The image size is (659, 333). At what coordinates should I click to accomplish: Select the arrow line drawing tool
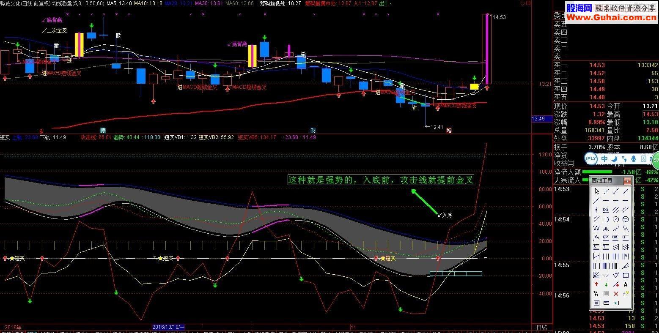625,191
